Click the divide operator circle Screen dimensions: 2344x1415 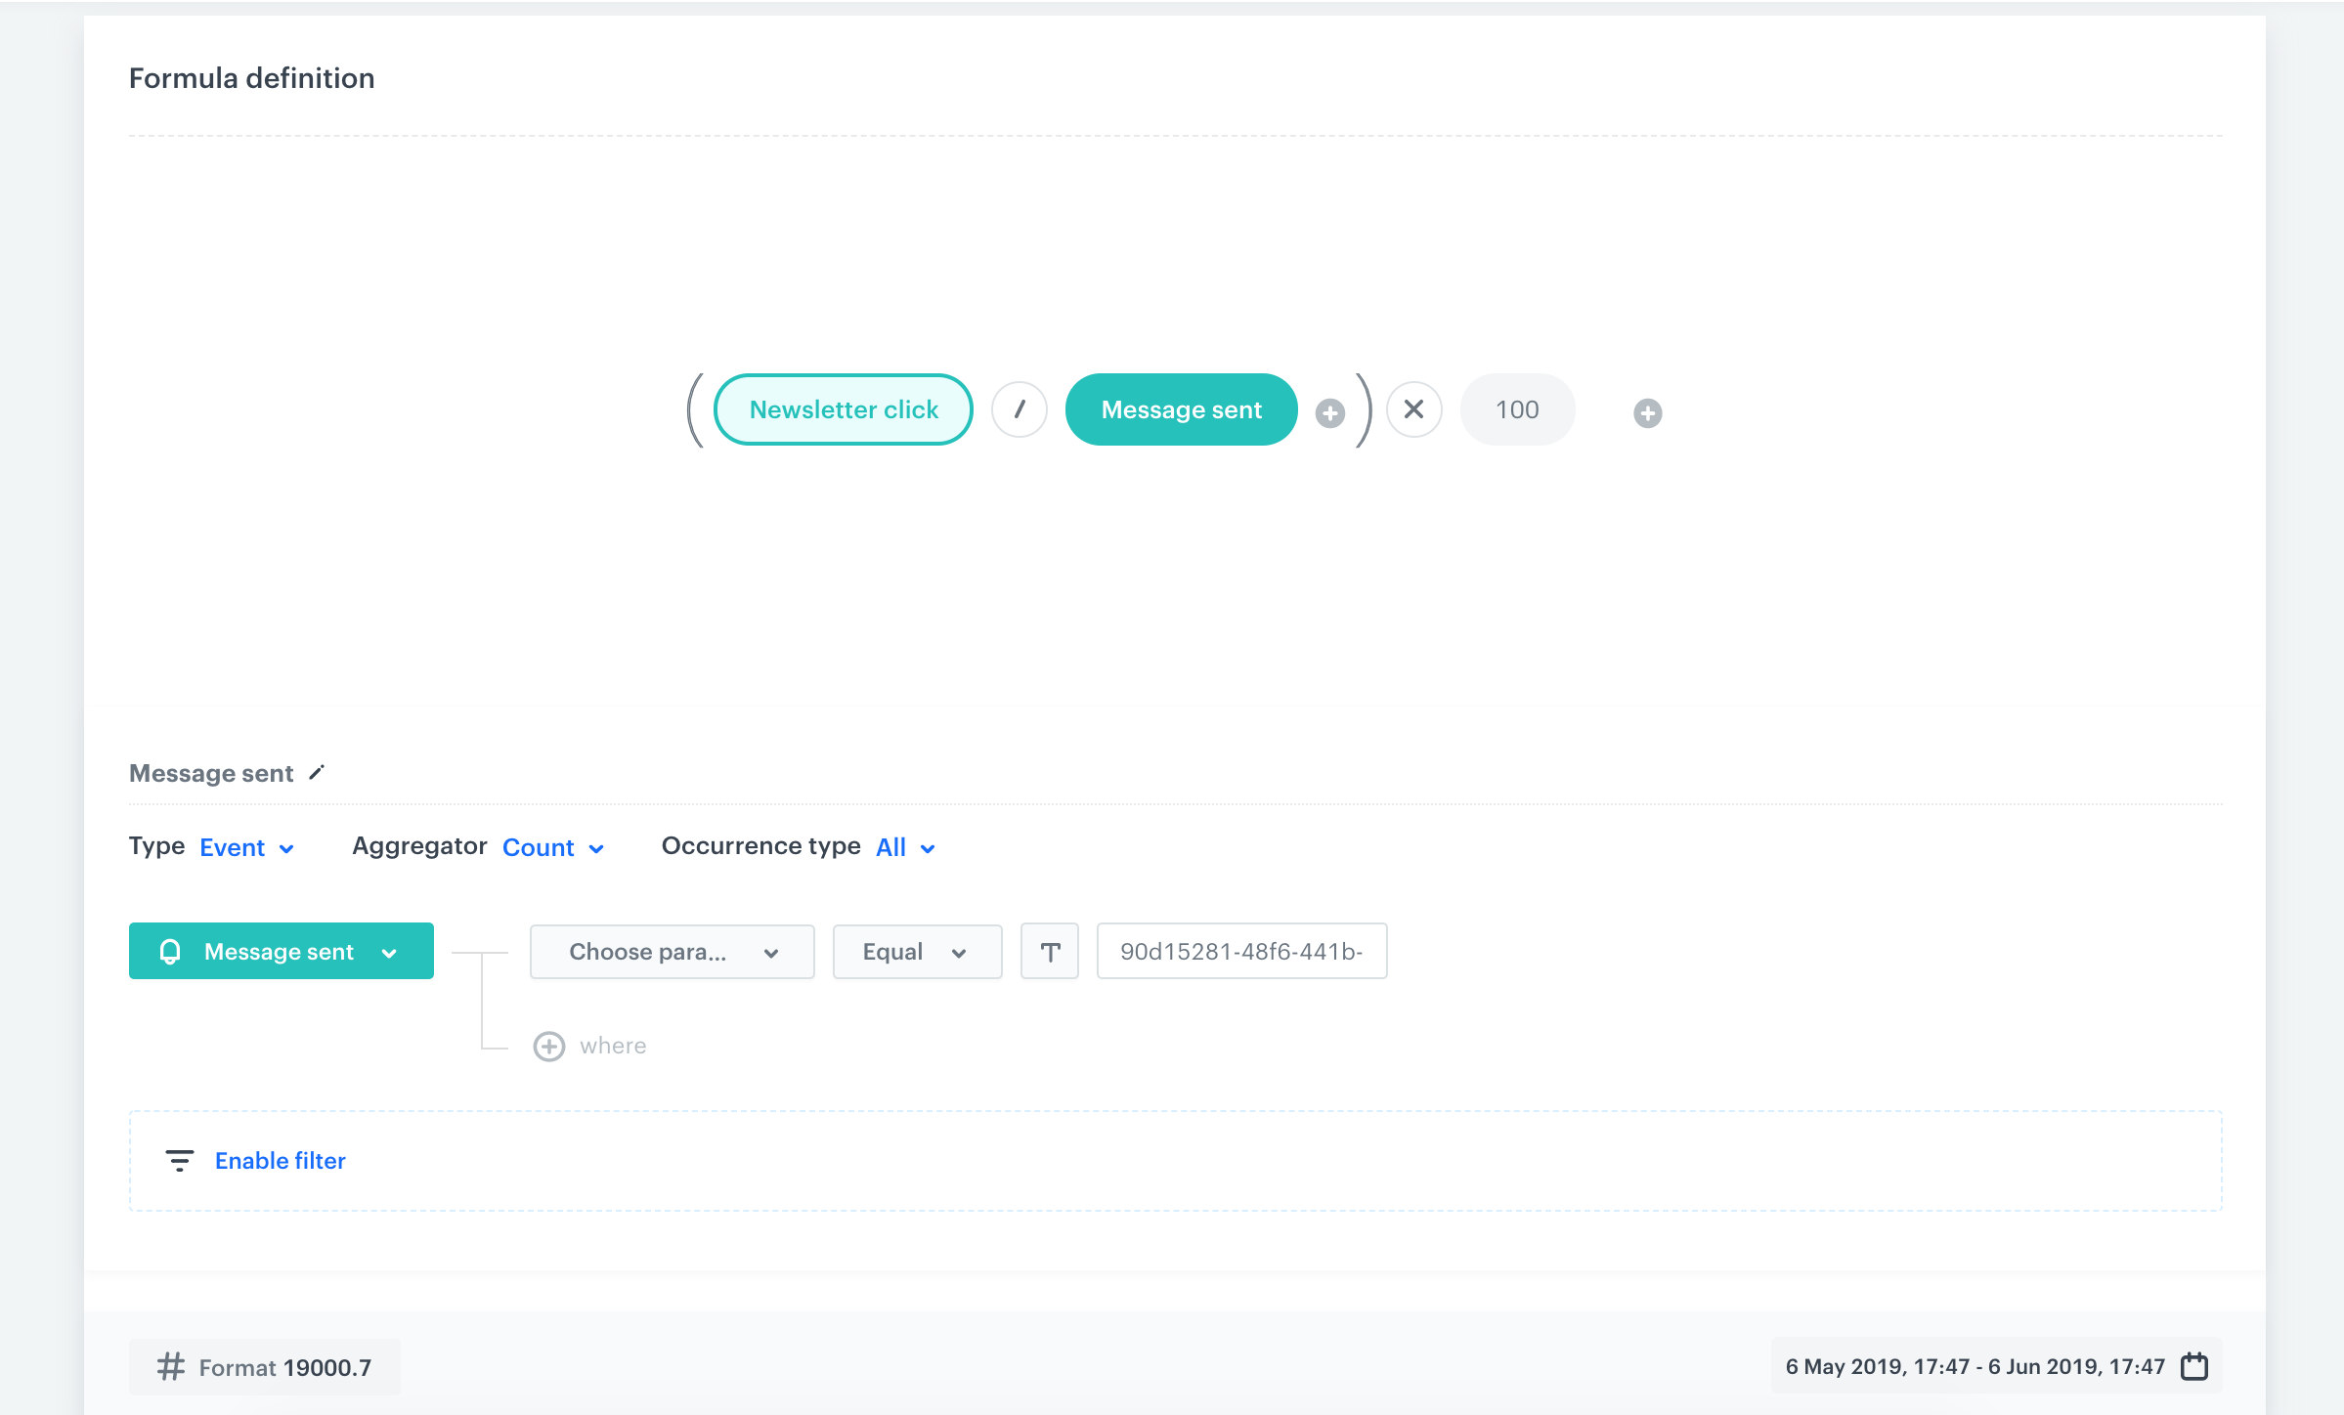[1019, 409]
